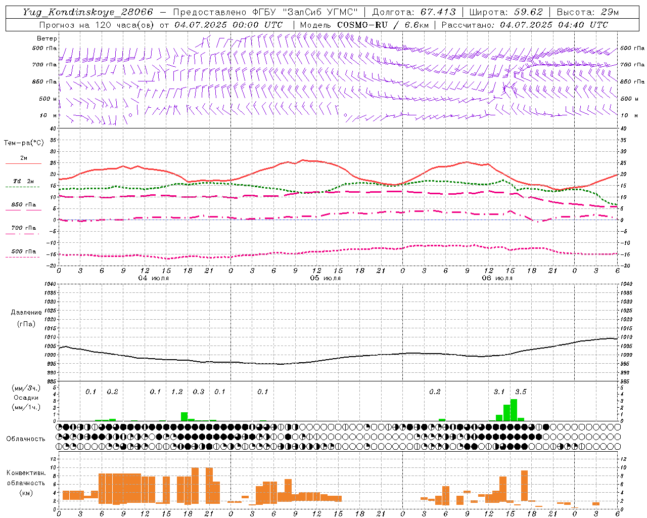
Task: Click the latitude value Широта: 59.62
Action: click(x=506, y=12)
